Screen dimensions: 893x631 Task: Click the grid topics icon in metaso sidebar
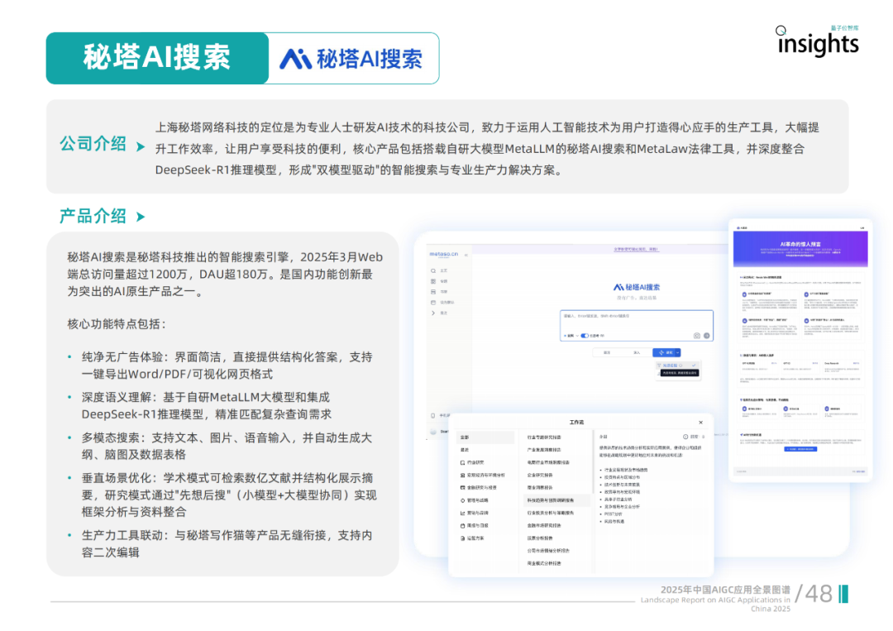pos(433,281)
